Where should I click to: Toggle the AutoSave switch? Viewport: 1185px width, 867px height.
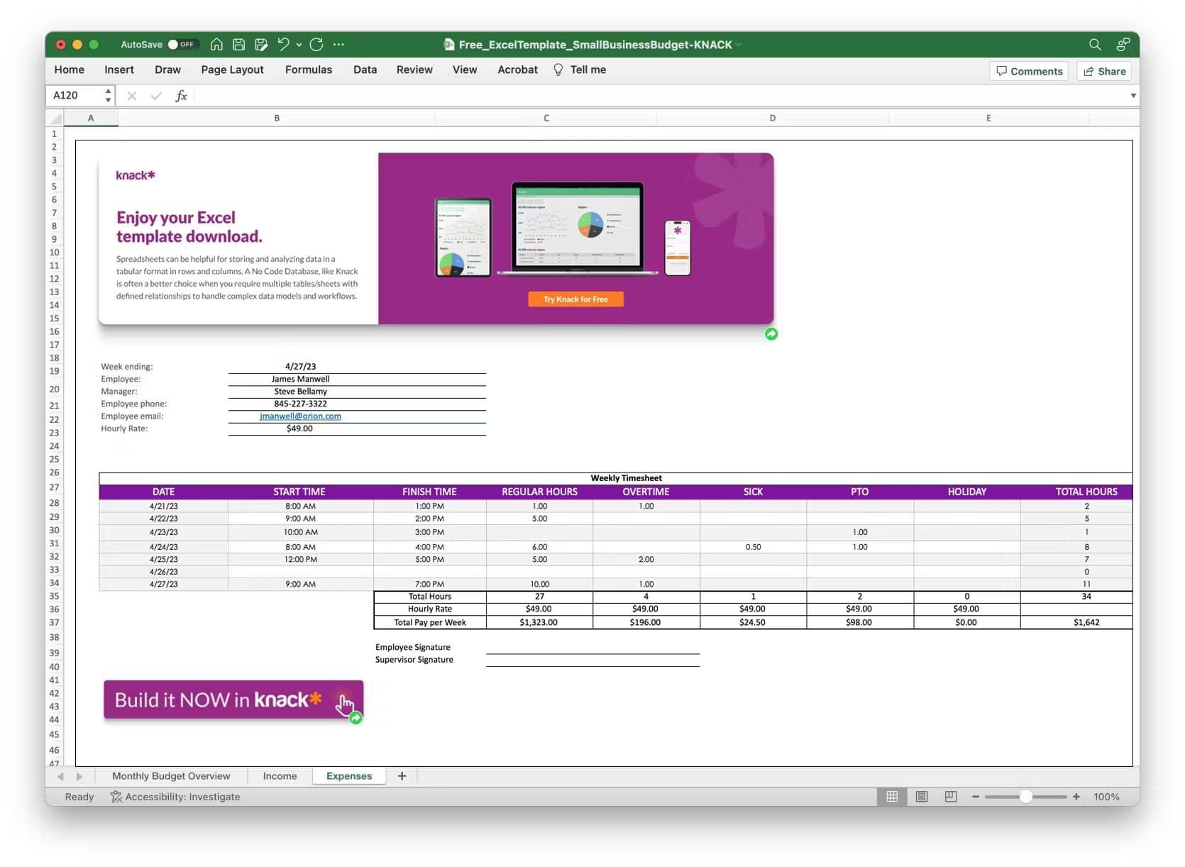[x=181, y=45]
